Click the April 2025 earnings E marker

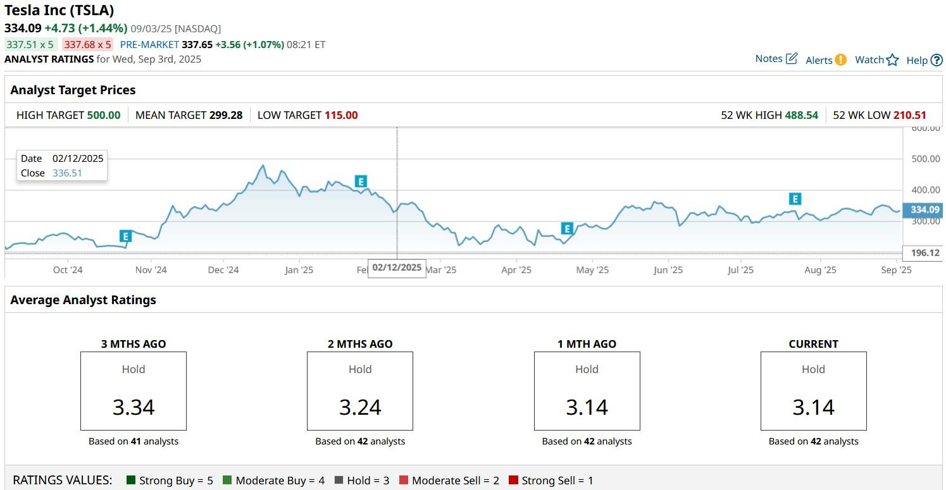(x=567, y=228)
